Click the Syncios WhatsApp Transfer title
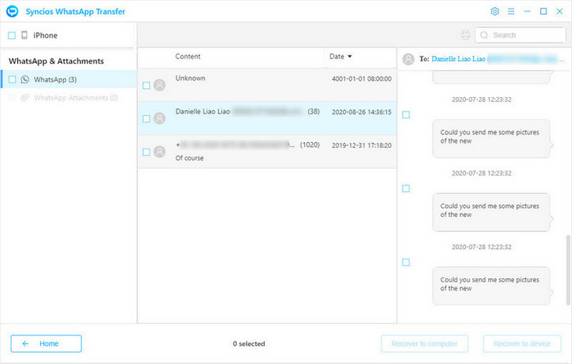The height and width of the screenshot is (364, 572). pyautogui.click(x=75, y=11)
